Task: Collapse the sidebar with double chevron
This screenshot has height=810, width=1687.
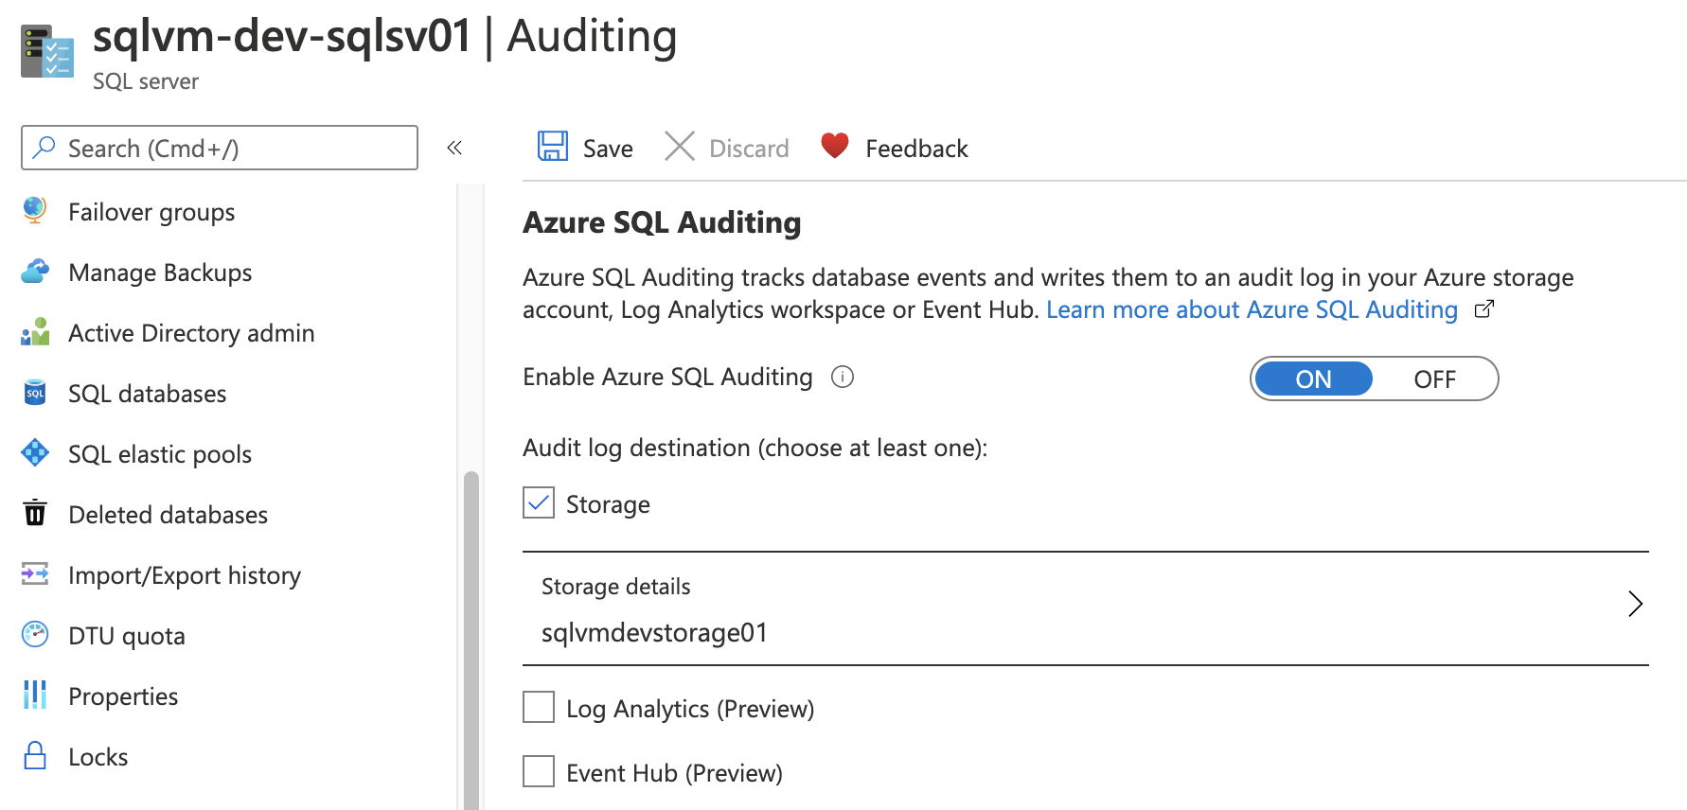Action: (x=454, y=148)
